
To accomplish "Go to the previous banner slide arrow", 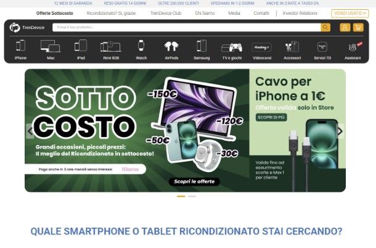I will click(x=30, y=131).
